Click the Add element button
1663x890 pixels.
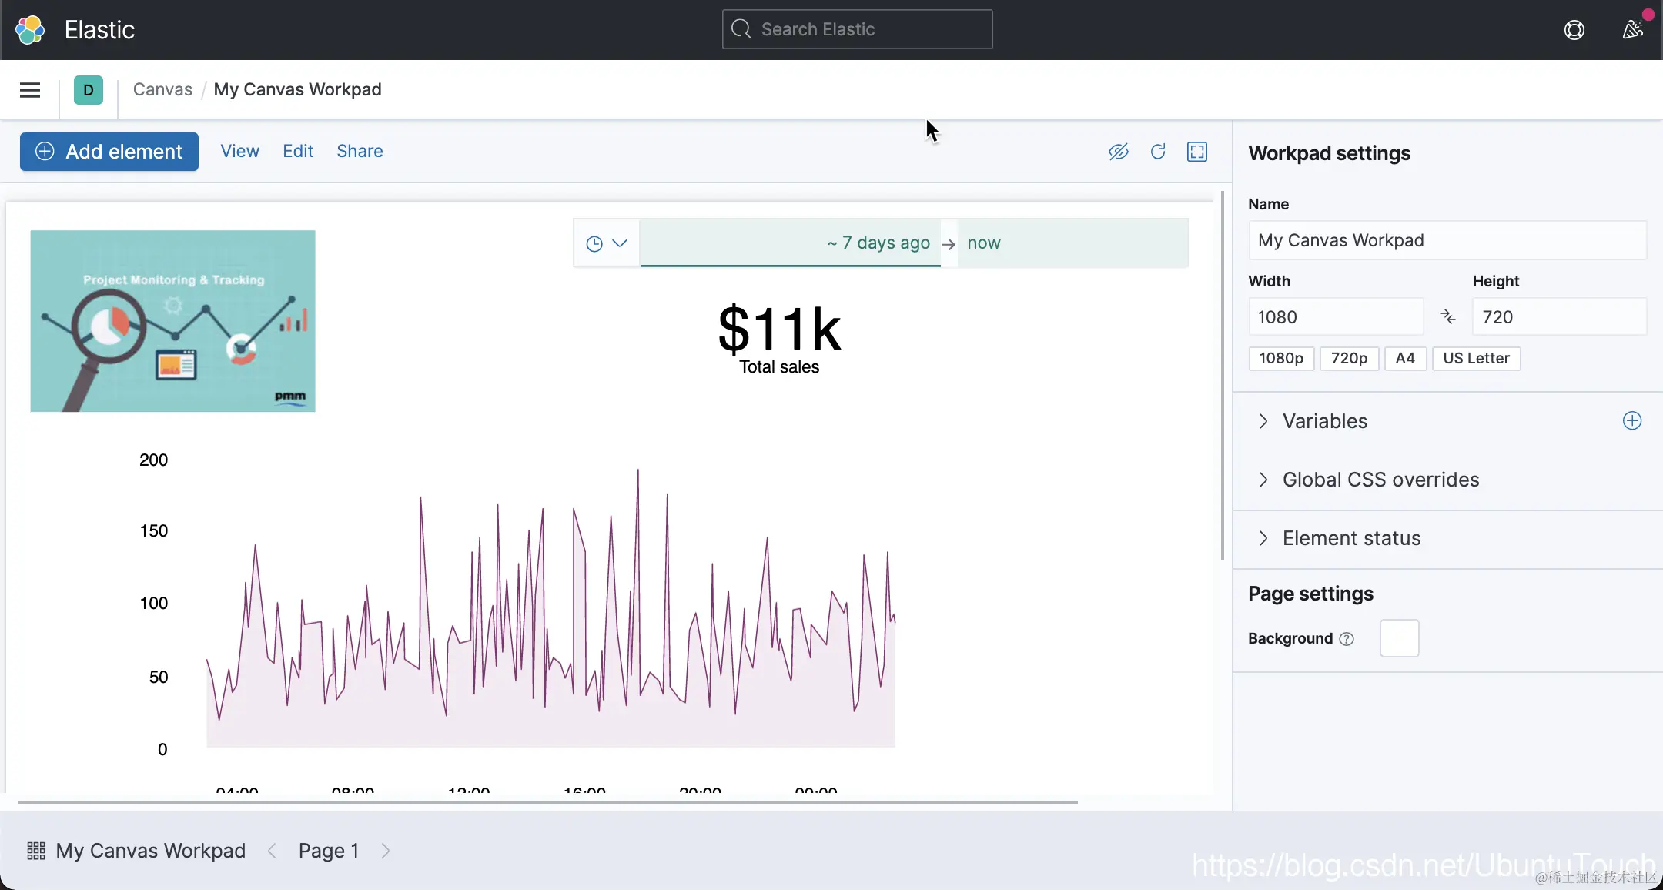(x=109, y=152)
